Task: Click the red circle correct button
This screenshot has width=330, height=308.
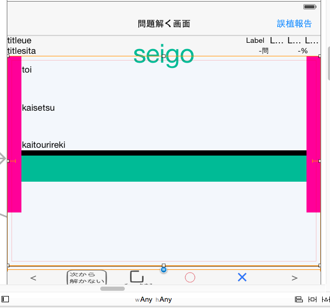Action: [190, 278]
